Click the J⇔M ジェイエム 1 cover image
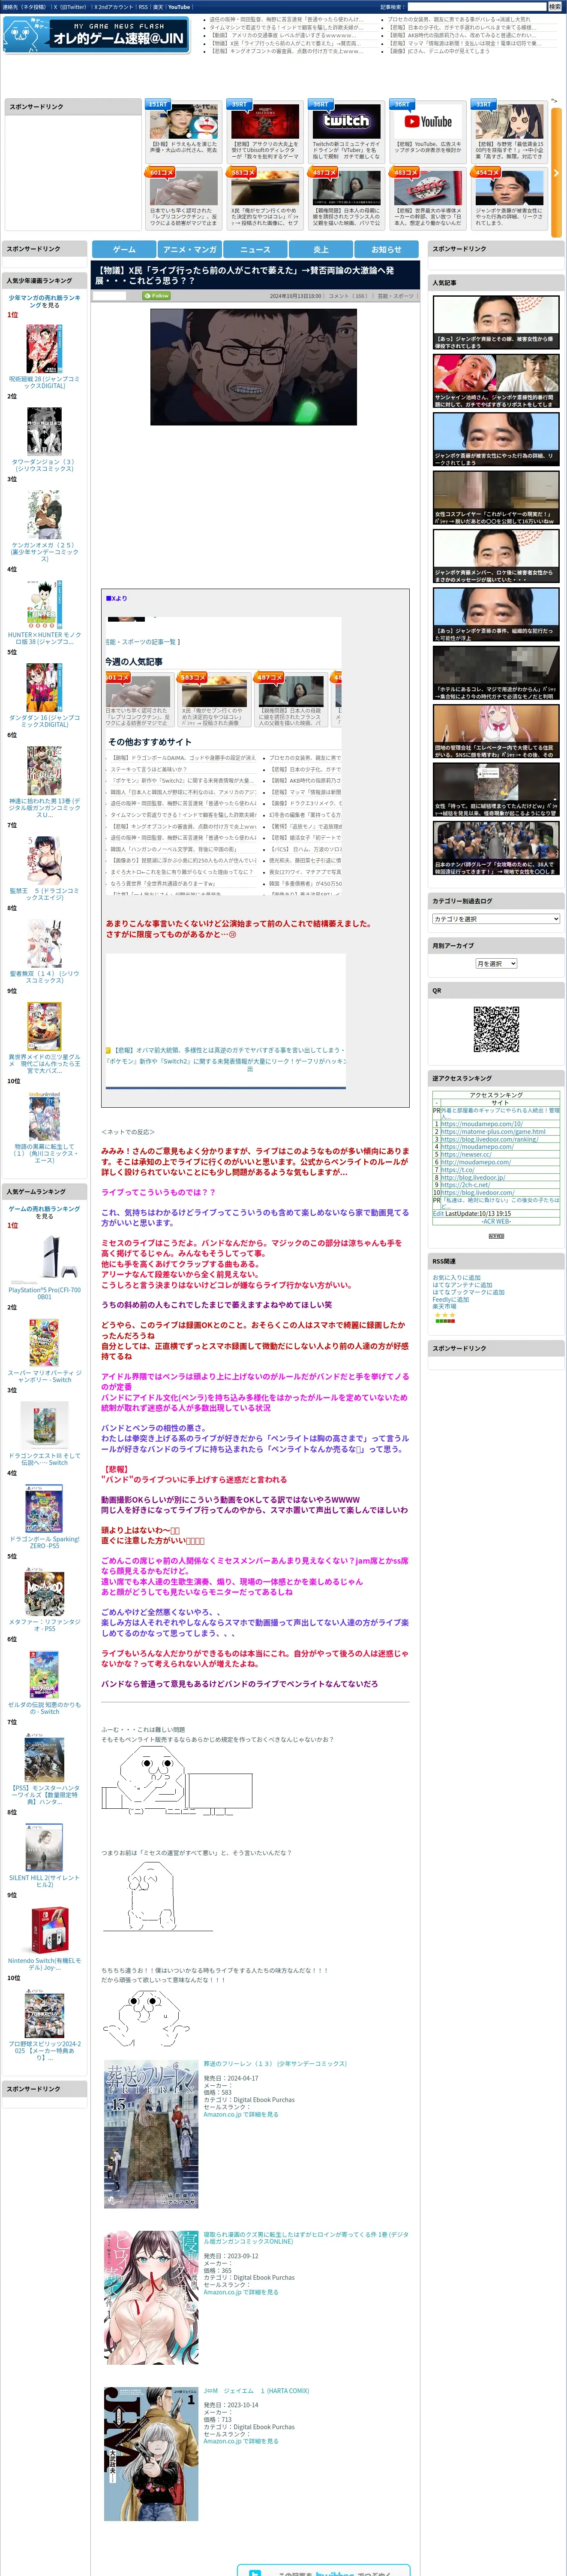 pos(151,2454)
